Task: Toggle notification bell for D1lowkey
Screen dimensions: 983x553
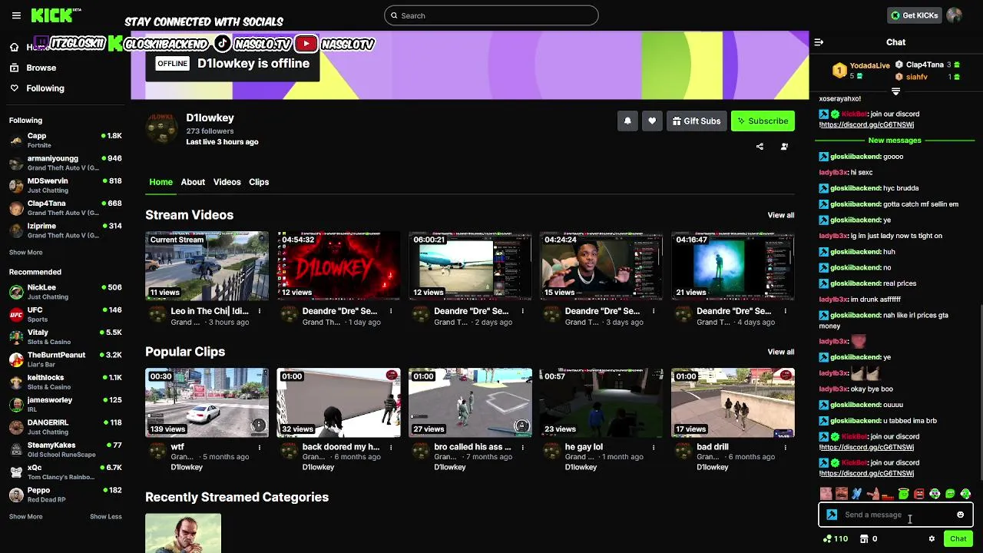Action: [x=627, y=121]
